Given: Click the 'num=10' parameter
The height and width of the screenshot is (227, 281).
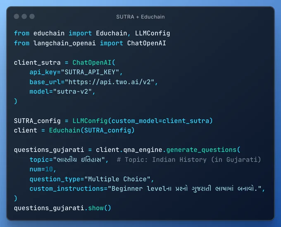Looking at the screenshot, I should coord(41,169).
